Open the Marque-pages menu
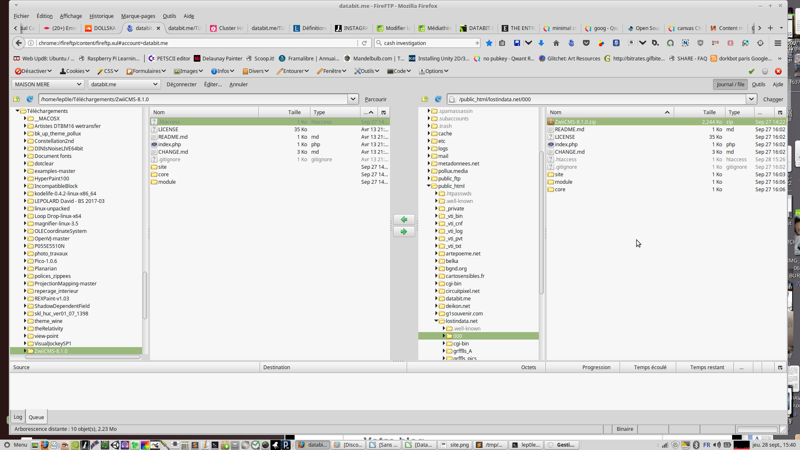This screenshot has height=450, width=800. 138,16
